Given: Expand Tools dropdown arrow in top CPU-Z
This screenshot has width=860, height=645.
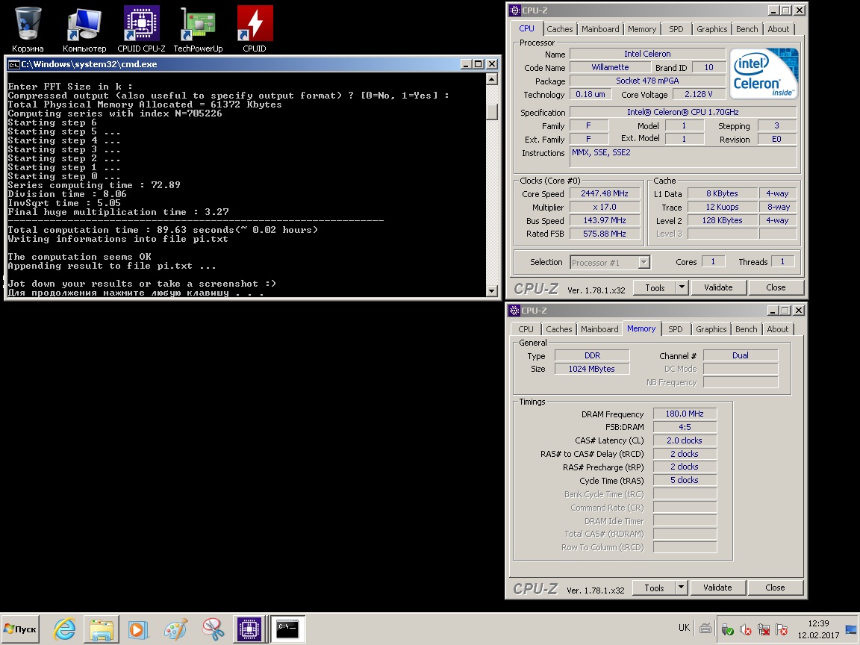Looking at the screenshot, I should (x=682, y=287).
